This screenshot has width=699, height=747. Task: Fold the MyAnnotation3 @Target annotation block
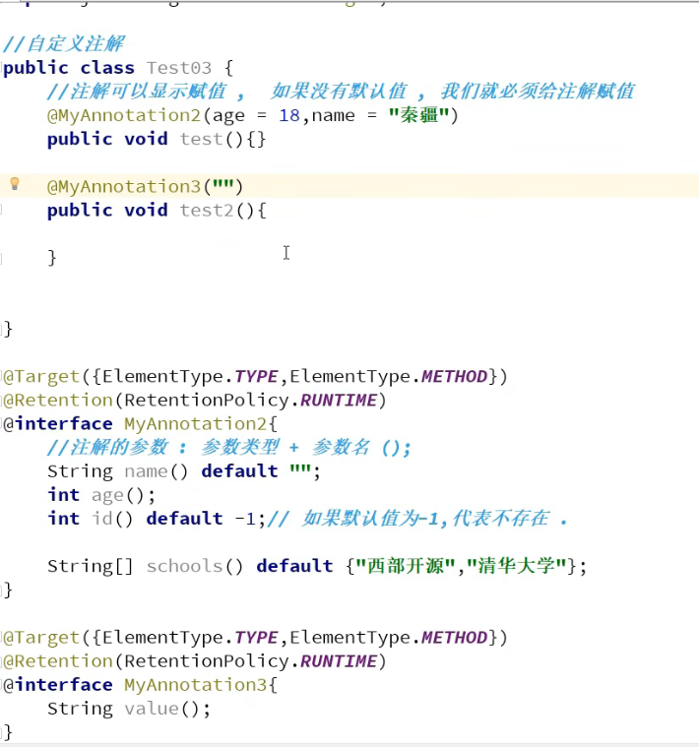[x=5, y=637]
